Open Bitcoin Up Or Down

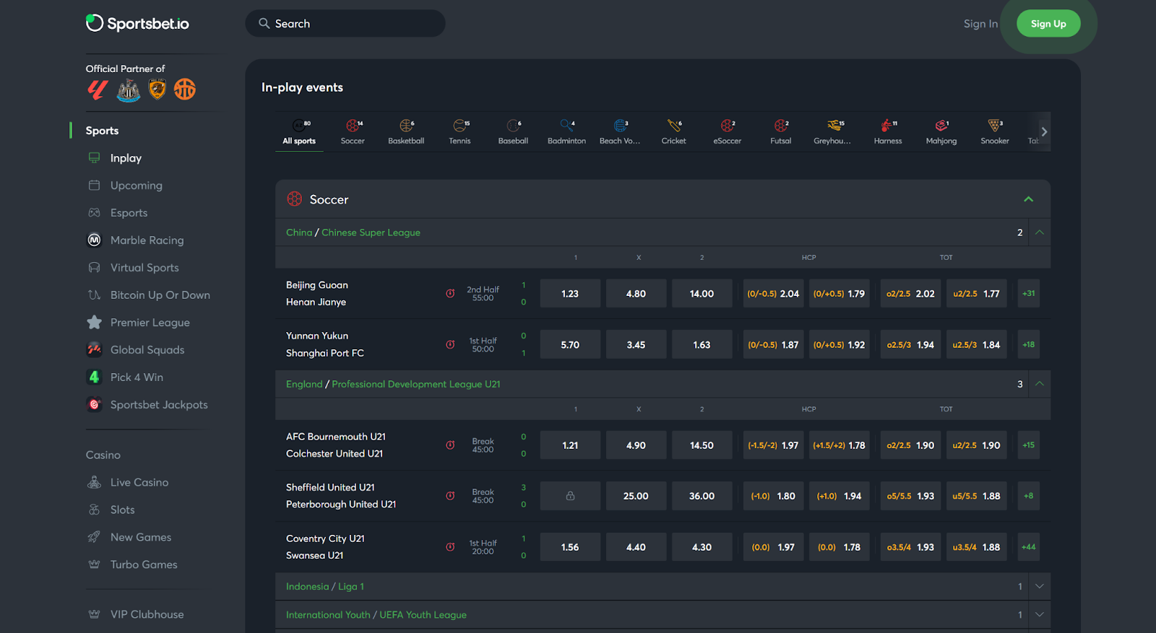160,295
